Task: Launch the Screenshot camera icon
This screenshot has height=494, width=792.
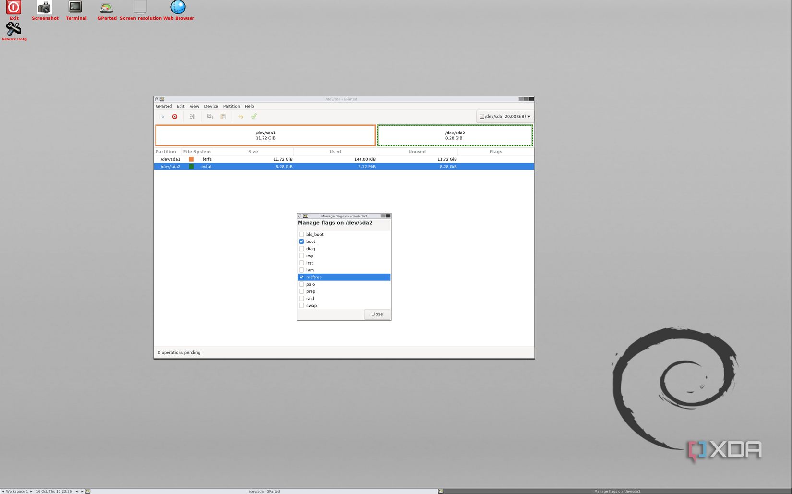Action: [x=45, y=11]
